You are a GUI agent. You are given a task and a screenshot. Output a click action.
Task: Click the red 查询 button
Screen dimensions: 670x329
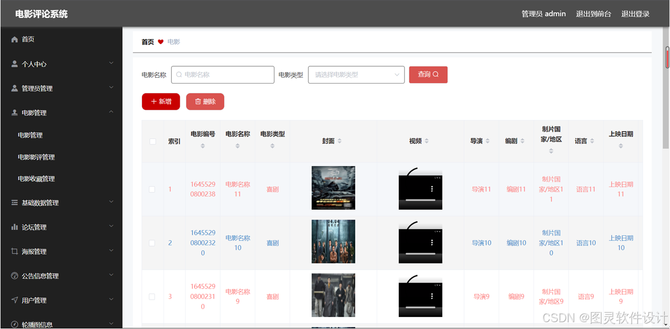pyautogui.click(x=428, y=75)
